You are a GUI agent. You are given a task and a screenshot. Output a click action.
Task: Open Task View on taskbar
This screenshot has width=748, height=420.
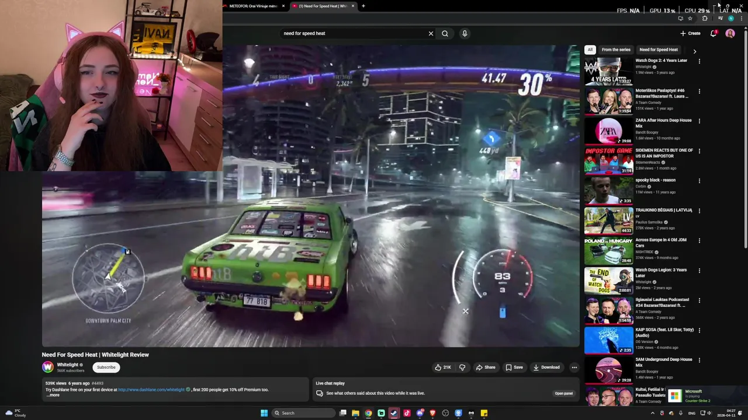pyautogui.click(x=343, y=413)
